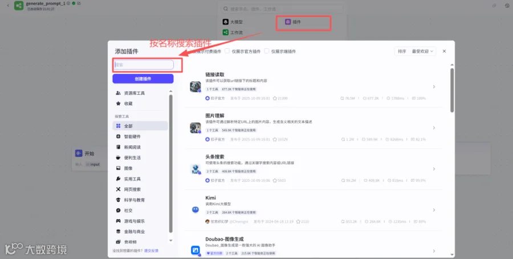Click the input label on 开始 node
This screenshot has width=513, height=259.
pos(95,164)
